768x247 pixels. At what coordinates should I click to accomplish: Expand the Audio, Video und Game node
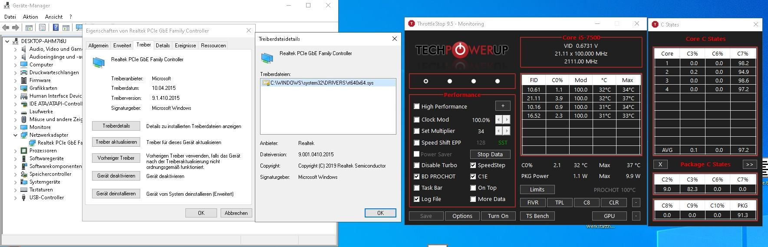[15, 49]
